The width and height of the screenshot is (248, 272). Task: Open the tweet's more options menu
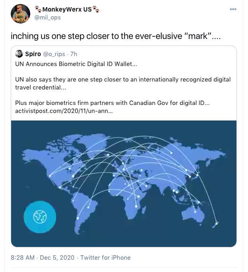click(x=233, y=9)
